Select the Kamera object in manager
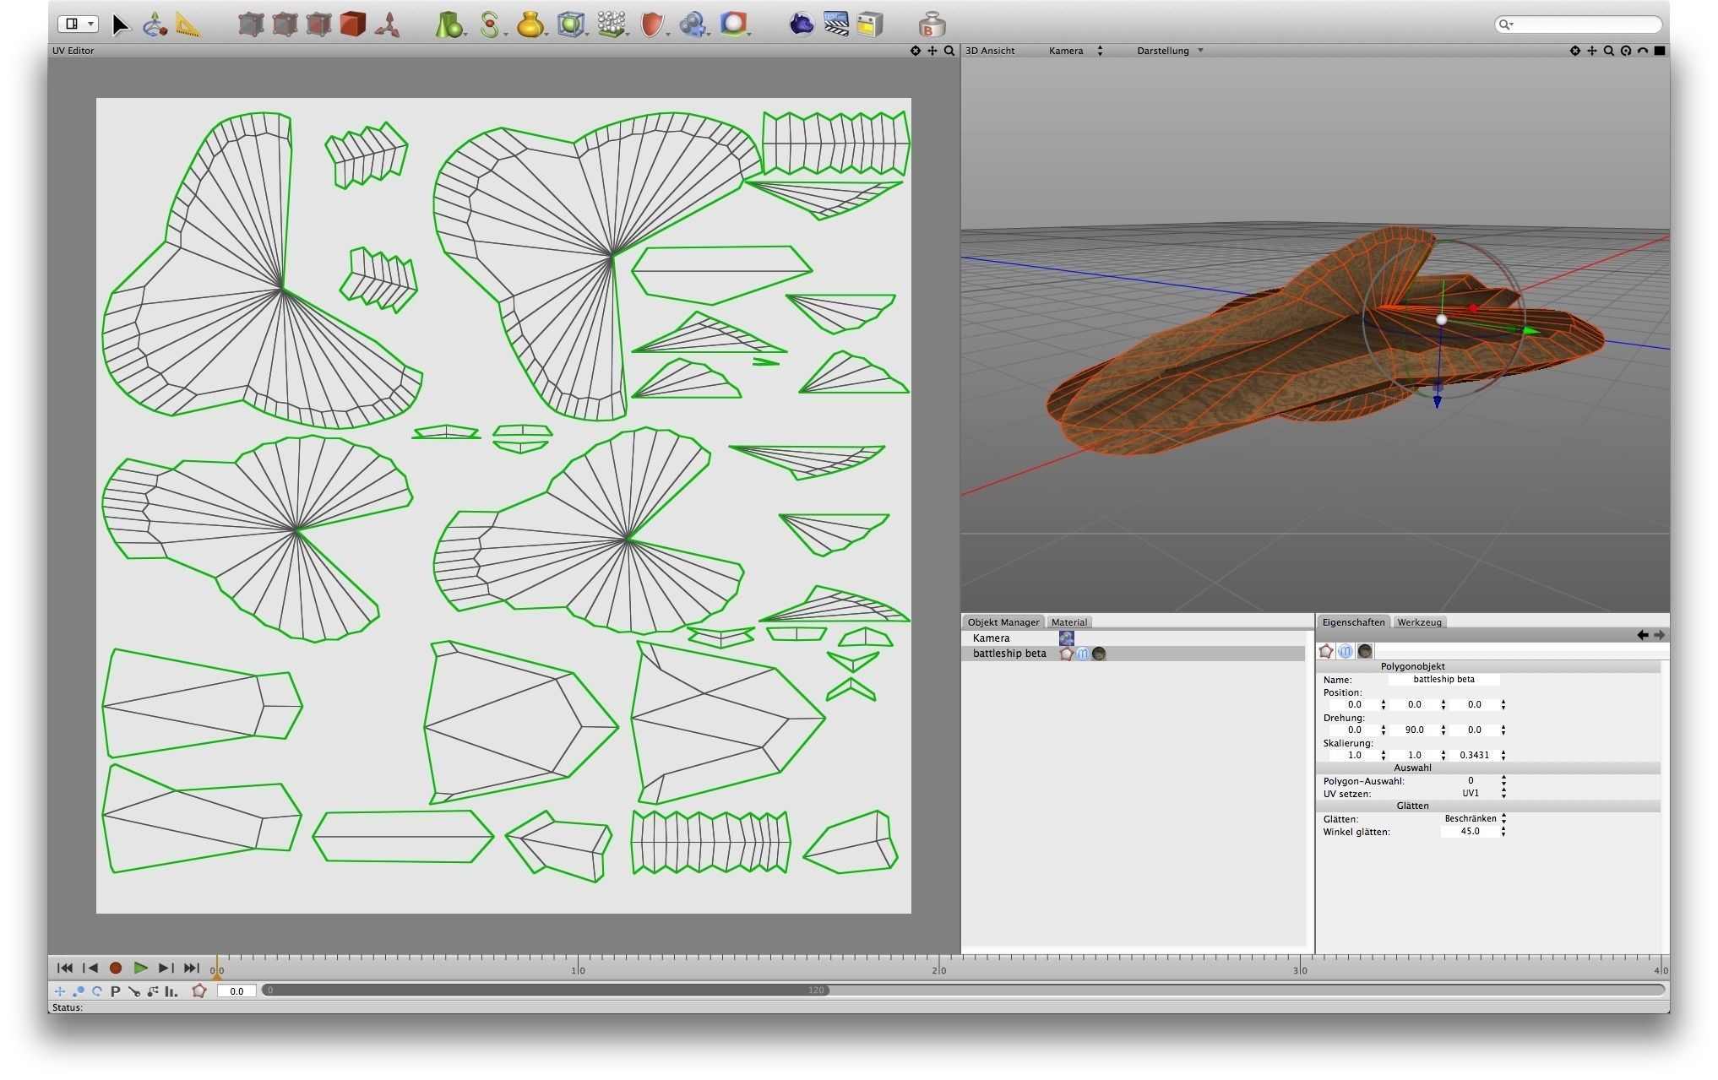The image size is (1718, 1080). 991,638
